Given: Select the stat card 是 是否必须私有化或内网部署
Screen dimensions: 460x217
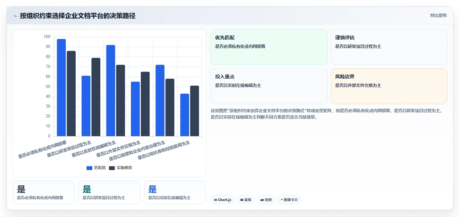Looking at the screenshot, I should coord(44,192).
